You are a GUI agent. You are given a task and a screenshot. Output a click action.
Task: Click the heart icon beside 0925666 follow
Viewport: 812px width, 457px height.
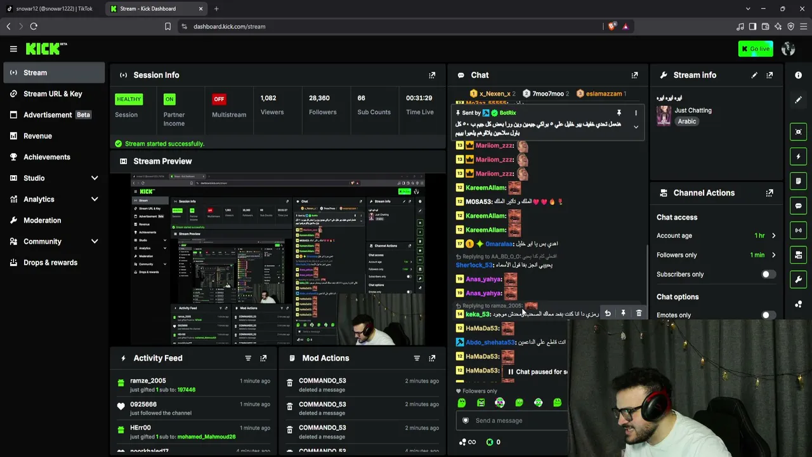pos(121,406)
